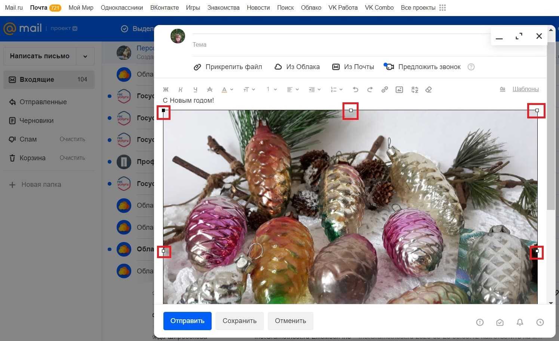Click the insert image icon
The height and width of the screenshot is (341, 559).
tap(399, 90)
